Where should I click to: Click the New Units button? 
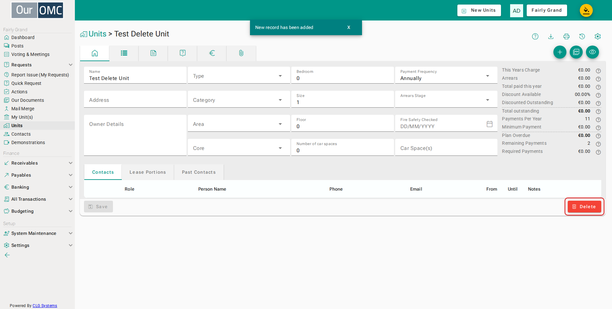click(x=479, y=10)
